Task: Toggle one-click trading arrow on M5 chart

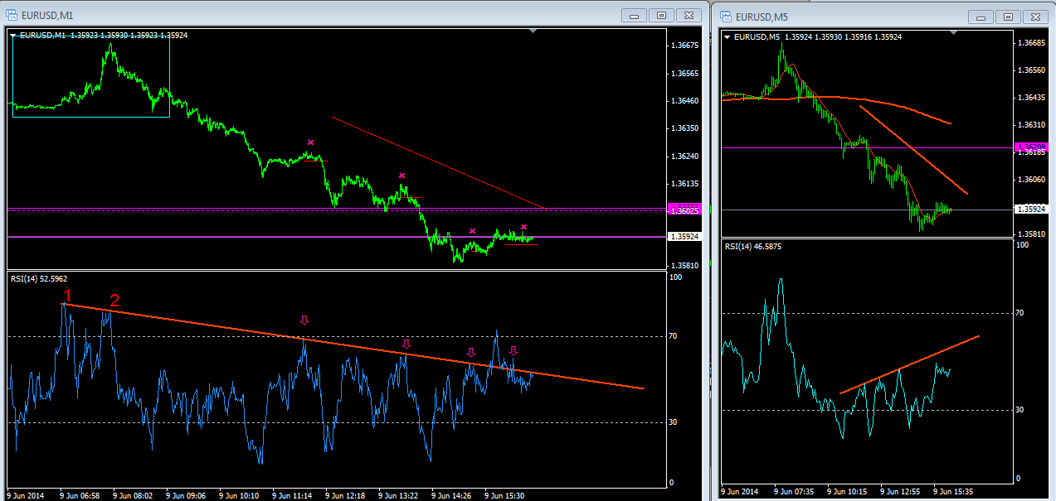Action: 728,36
